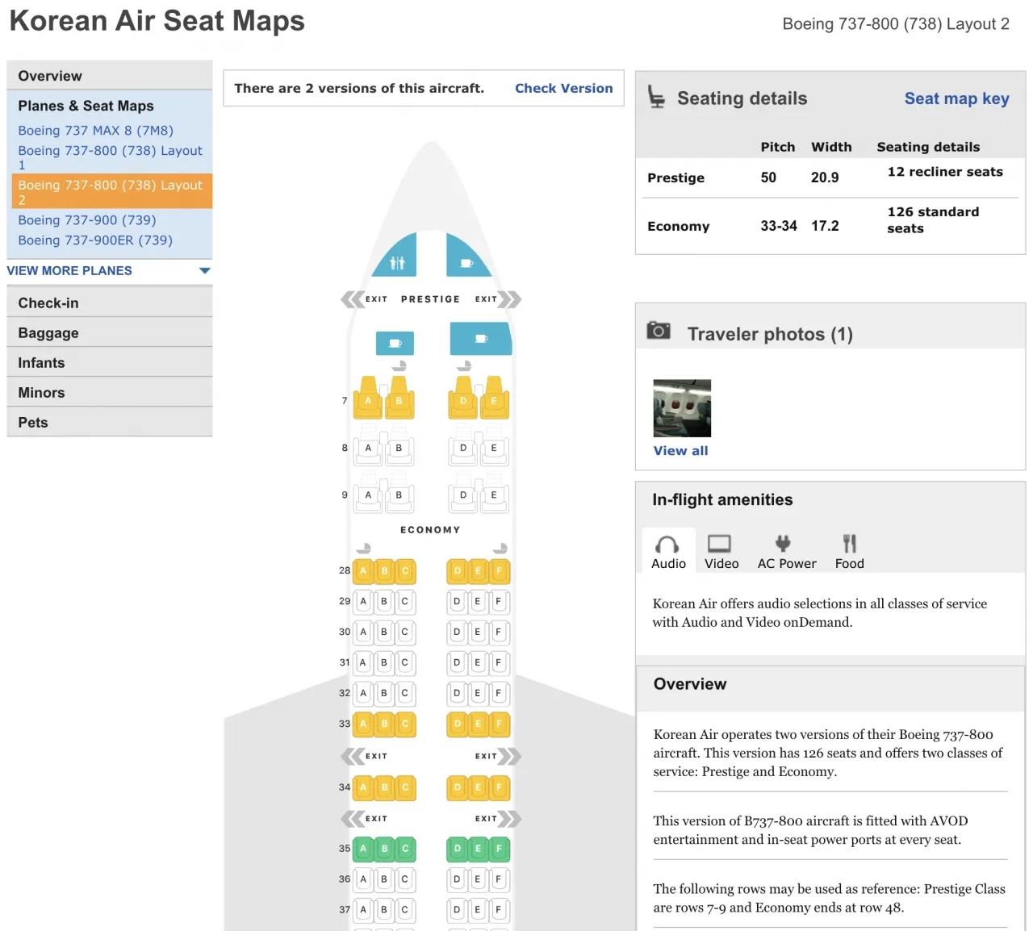Open the traveler photo thumbnail

click(x=682, y=408)
